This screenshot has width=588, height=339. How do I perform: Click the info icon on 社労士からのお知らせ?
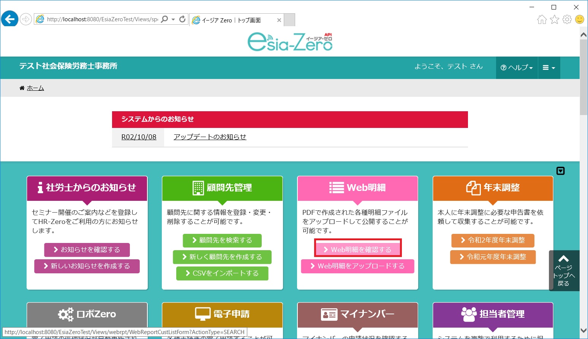point(40,188)
